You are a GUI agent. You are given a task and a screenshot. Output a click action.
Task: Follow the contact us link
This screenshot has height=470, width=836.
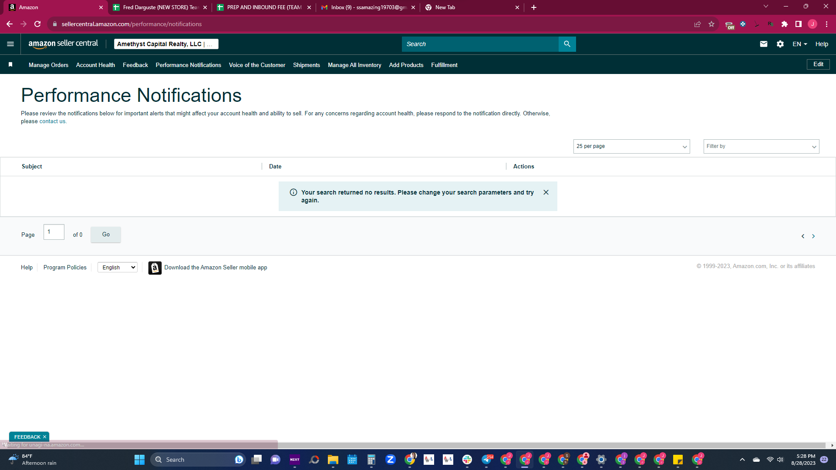pyautogui.click(x=52, y=121)
